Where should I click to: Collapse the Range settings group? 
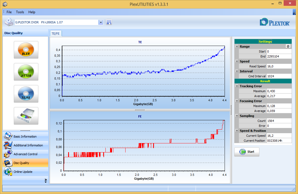(237, 46)
